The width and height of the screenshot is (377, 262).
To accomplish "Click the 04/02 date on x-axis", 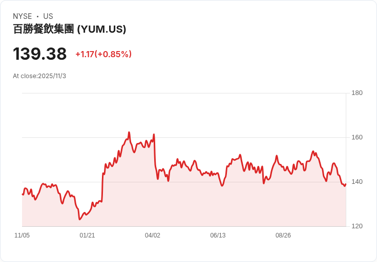I will pyautogui.click(x=153, y=235).
